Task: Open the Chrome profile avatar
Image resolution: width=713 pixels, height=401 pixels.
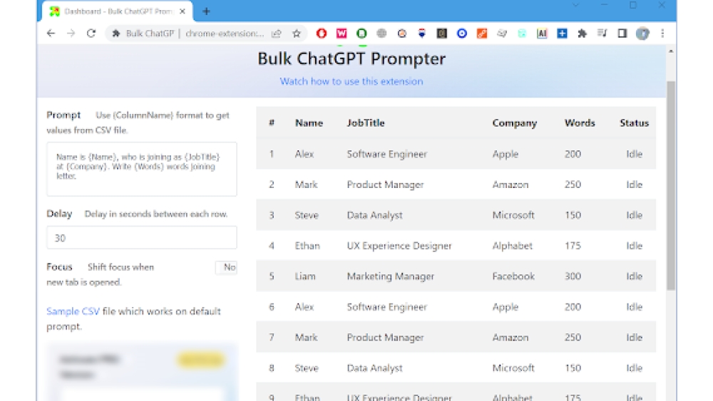Action: coord(642,33)
